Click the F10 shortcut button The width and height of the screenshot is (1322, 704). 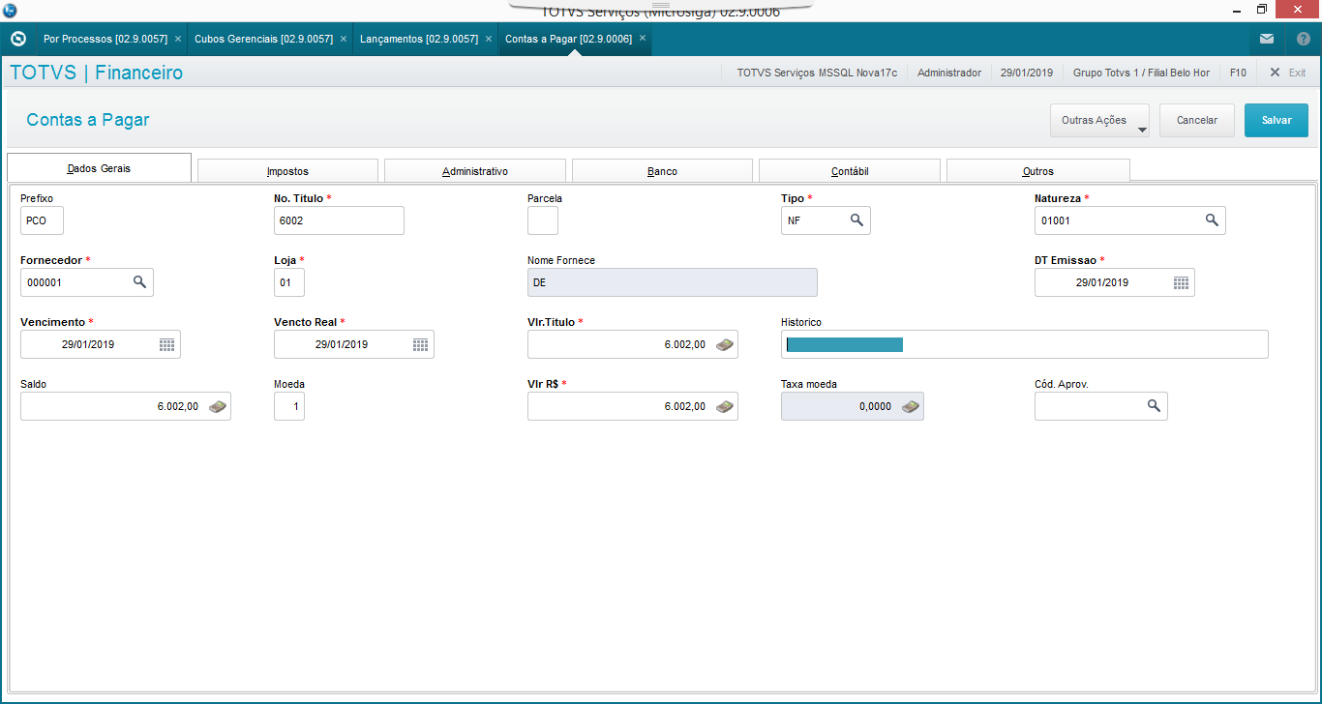(x=1238, y=73)
